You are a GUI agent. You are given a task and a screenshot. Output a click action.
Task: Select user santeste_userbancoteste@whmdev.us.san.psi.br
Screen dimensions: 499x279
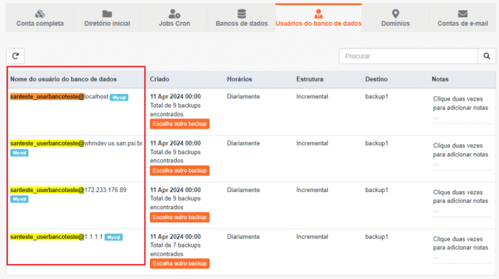click(76, 143)
